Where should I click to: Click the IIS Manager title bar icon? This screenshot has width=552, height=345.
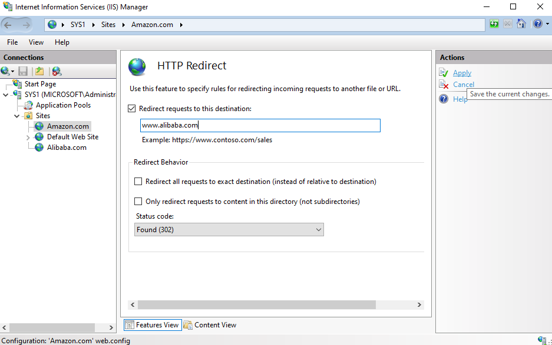tap(8, 6)
